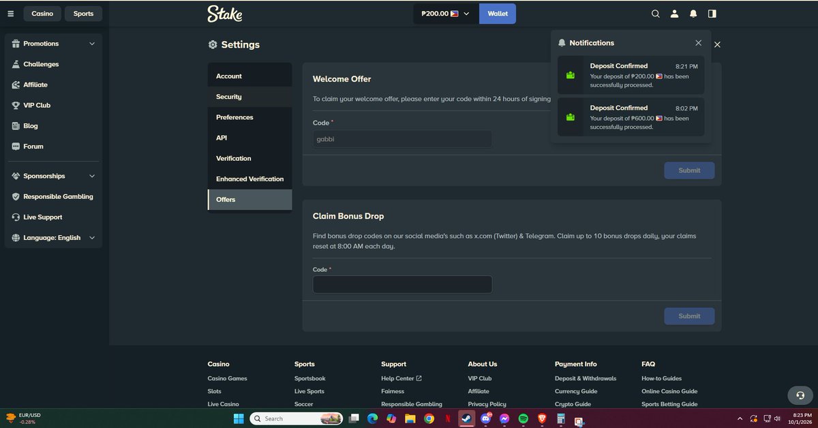Open the Crypto Guide footer link
The width and height of the screenshot is (818, 428).
573,404
